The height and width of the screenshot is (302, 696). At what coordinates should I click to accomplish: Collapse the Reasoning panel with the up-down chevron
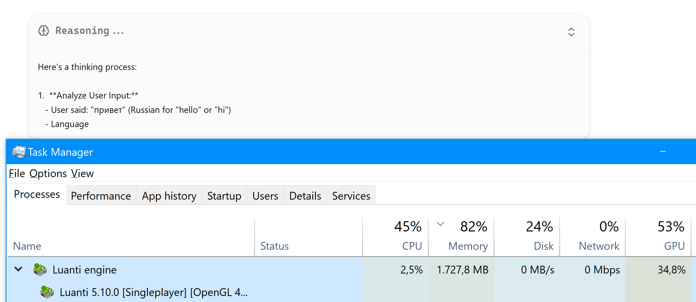click(x=571, y=32)
